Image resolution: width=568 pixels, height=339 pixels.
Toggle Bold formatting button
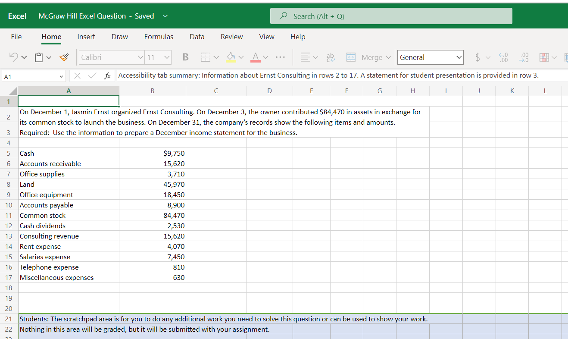tap(186, 57)
